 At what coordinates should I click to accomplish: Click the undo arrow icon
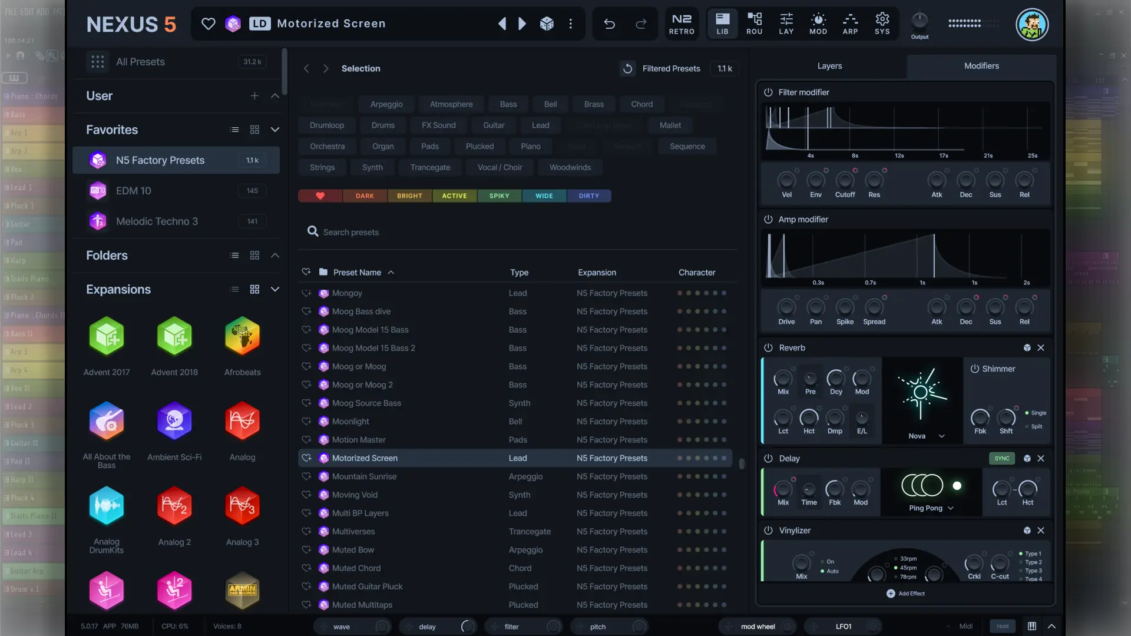609,24
